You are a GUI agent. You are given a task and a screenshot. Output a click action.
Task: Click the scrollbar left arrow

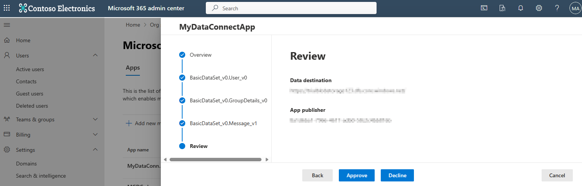tap(165, 160)
